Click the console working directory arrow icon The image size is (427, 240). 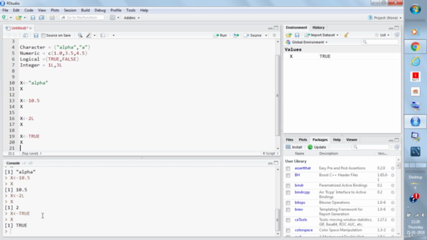30,163
